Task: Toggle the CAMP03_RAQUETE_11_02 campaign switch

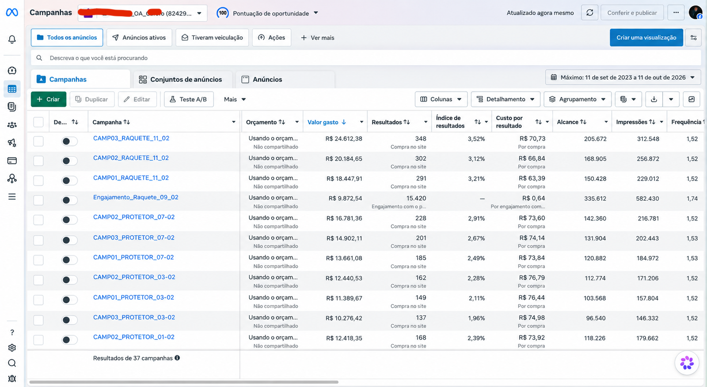Action: coord(69,141)
